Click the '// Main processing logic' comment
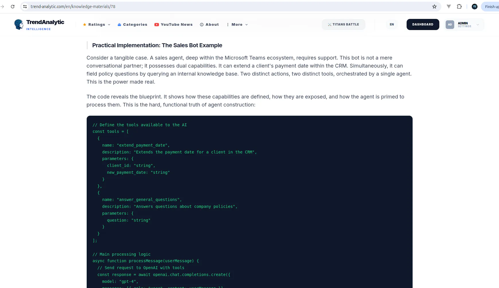The width and height of the screenshot is (499, 288). (121, 254)
